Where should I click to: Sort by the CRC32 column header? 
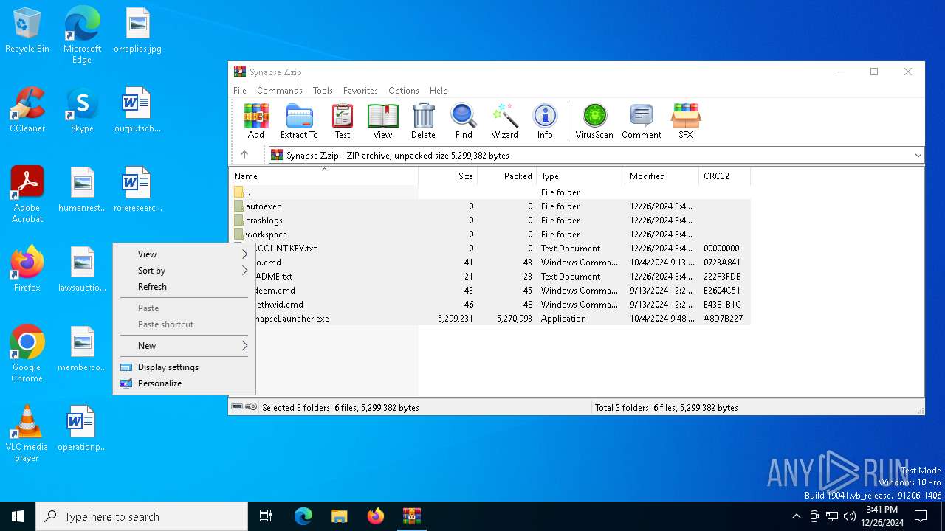(724, 176)
